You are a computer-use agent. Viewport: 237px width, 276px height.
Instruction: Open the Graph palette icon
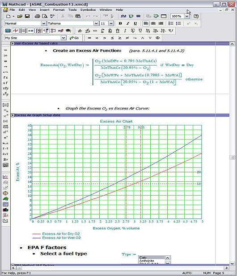click(x=16, y=31)
